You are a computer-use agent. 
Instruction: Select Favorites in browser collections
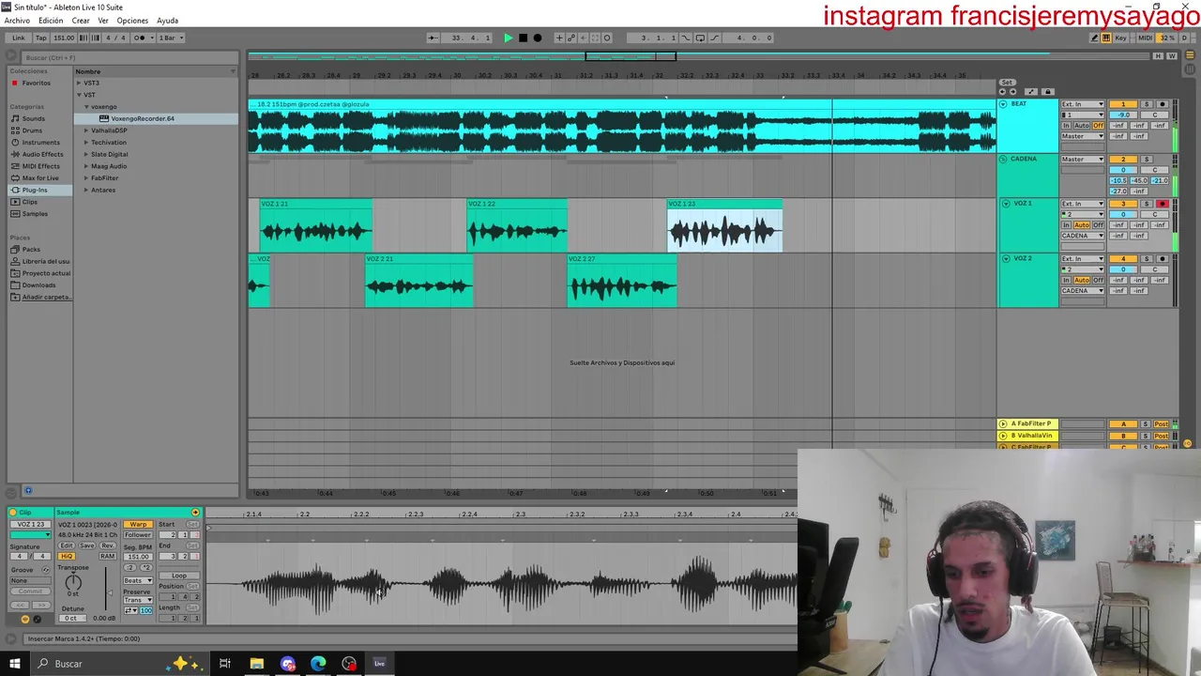pyautogui.click(x=36, y=83)
